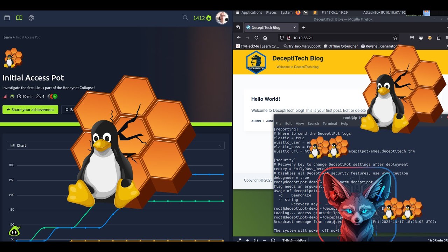The image size is (448, 252).
Task: Click the AttackBox info icon
Action: click(273, 240)
